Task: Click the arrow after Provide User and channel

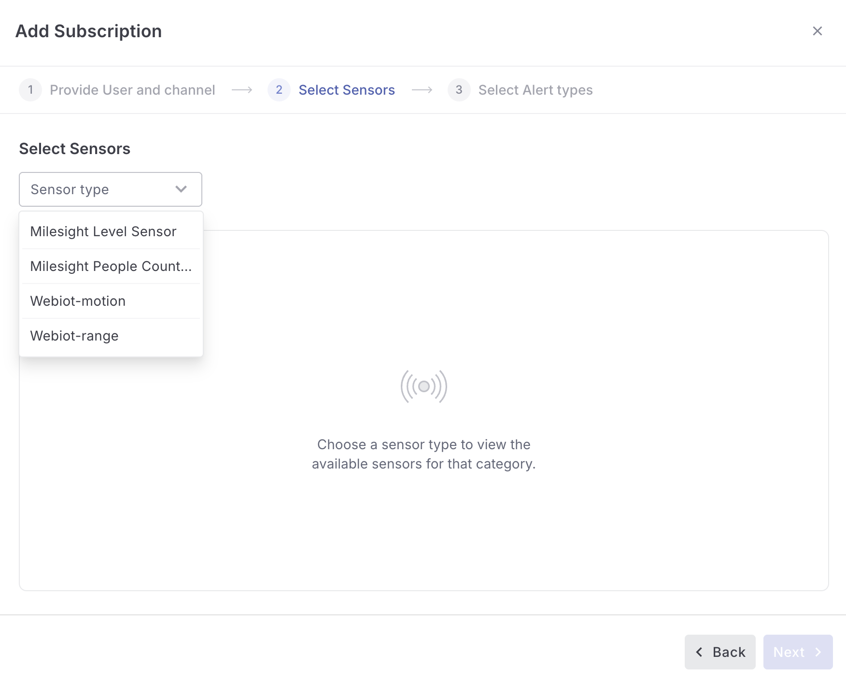Action: (x=242, y=90)
